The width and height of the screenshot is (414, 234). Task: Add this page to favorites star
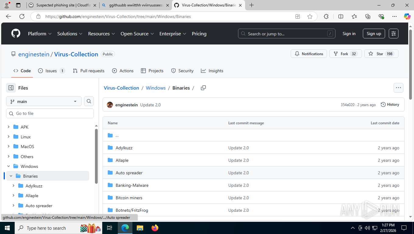[310, 16]
